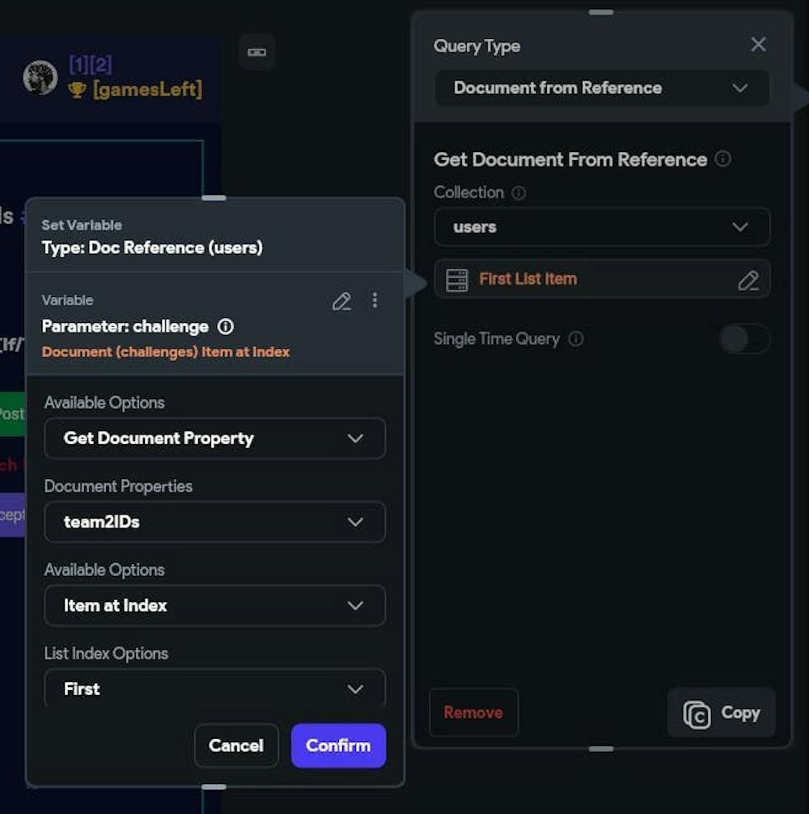The height and width of the screenshot is (814, 809).
Task: Click the Confirm button
Action: [338, 745]
